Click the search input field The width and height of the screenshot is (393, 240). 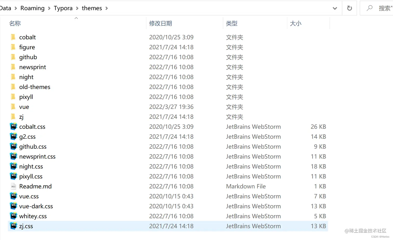click(385, 8)
